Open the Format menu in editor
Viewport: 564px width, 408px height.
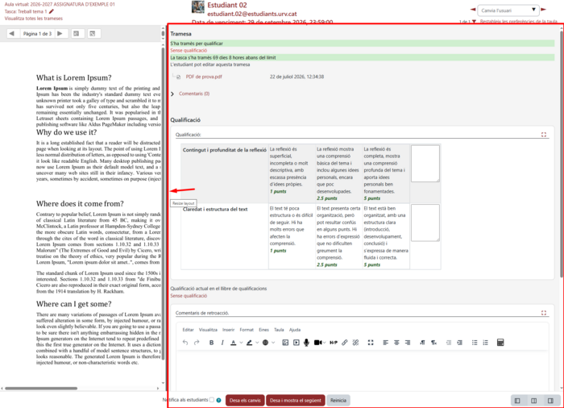tap(247, 330)
